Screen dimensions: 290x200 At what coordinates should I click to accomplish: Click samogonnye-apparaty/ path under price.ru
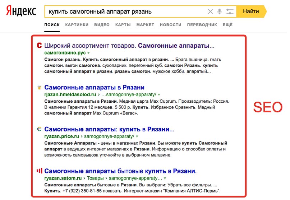109,136
